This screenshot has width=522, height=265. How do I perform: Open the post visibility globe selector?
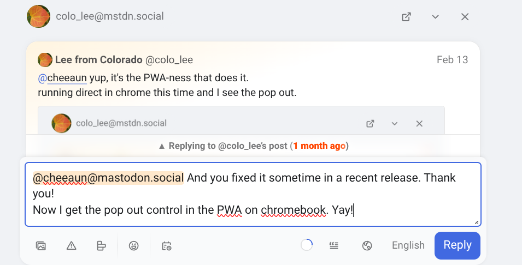tap(367, 245)
